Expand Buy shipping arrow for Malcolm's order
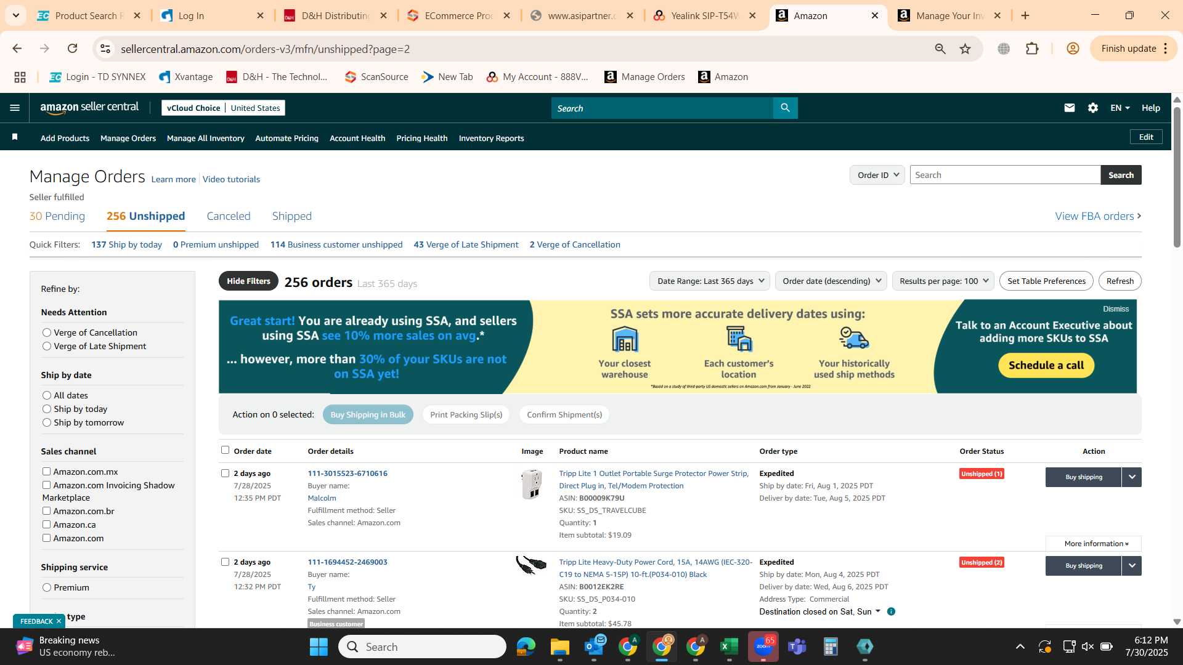Screen dimensions: 1183x665 click(1131, 477)
